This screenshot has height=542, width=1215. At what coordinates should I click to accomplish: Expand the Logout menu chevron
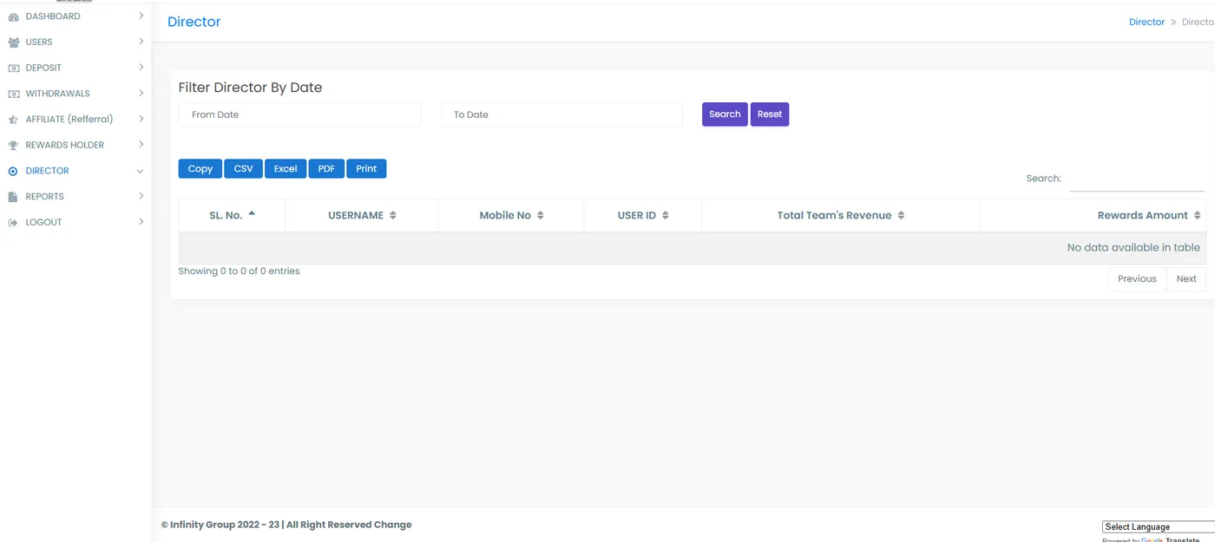tap(141, 222)
